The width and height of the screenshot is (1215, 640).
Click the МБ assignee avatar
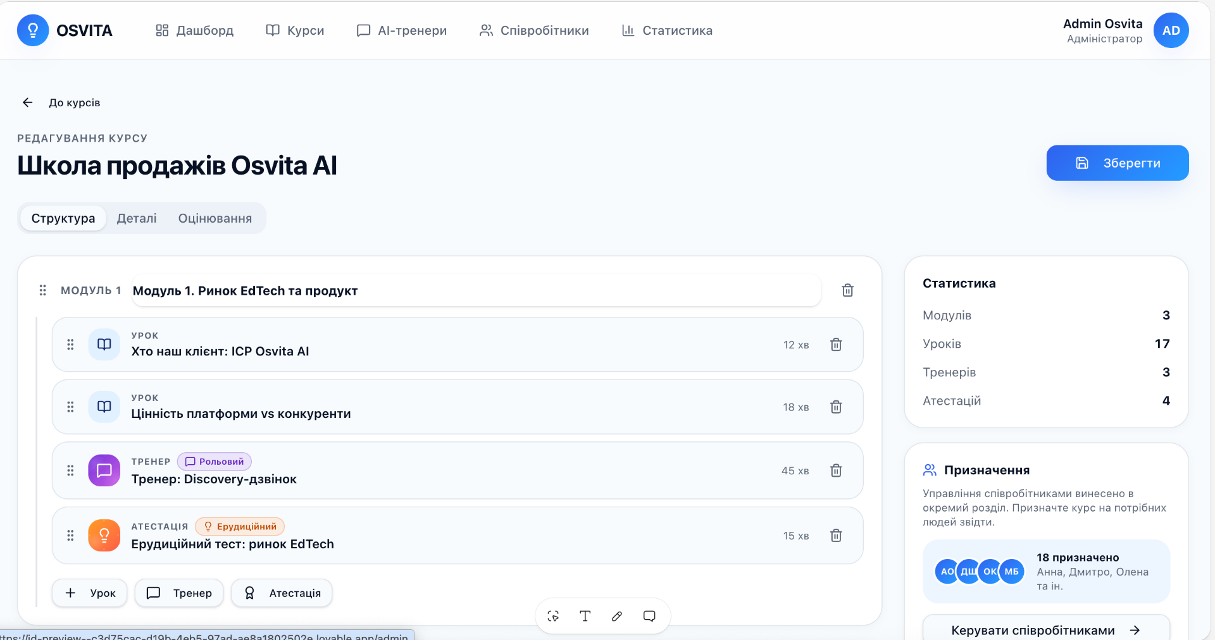click(1012, 572)
